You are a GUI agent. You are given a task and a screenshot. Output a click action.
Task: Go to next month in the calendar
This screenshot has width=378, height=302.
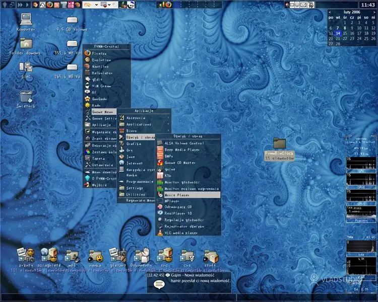374,12
